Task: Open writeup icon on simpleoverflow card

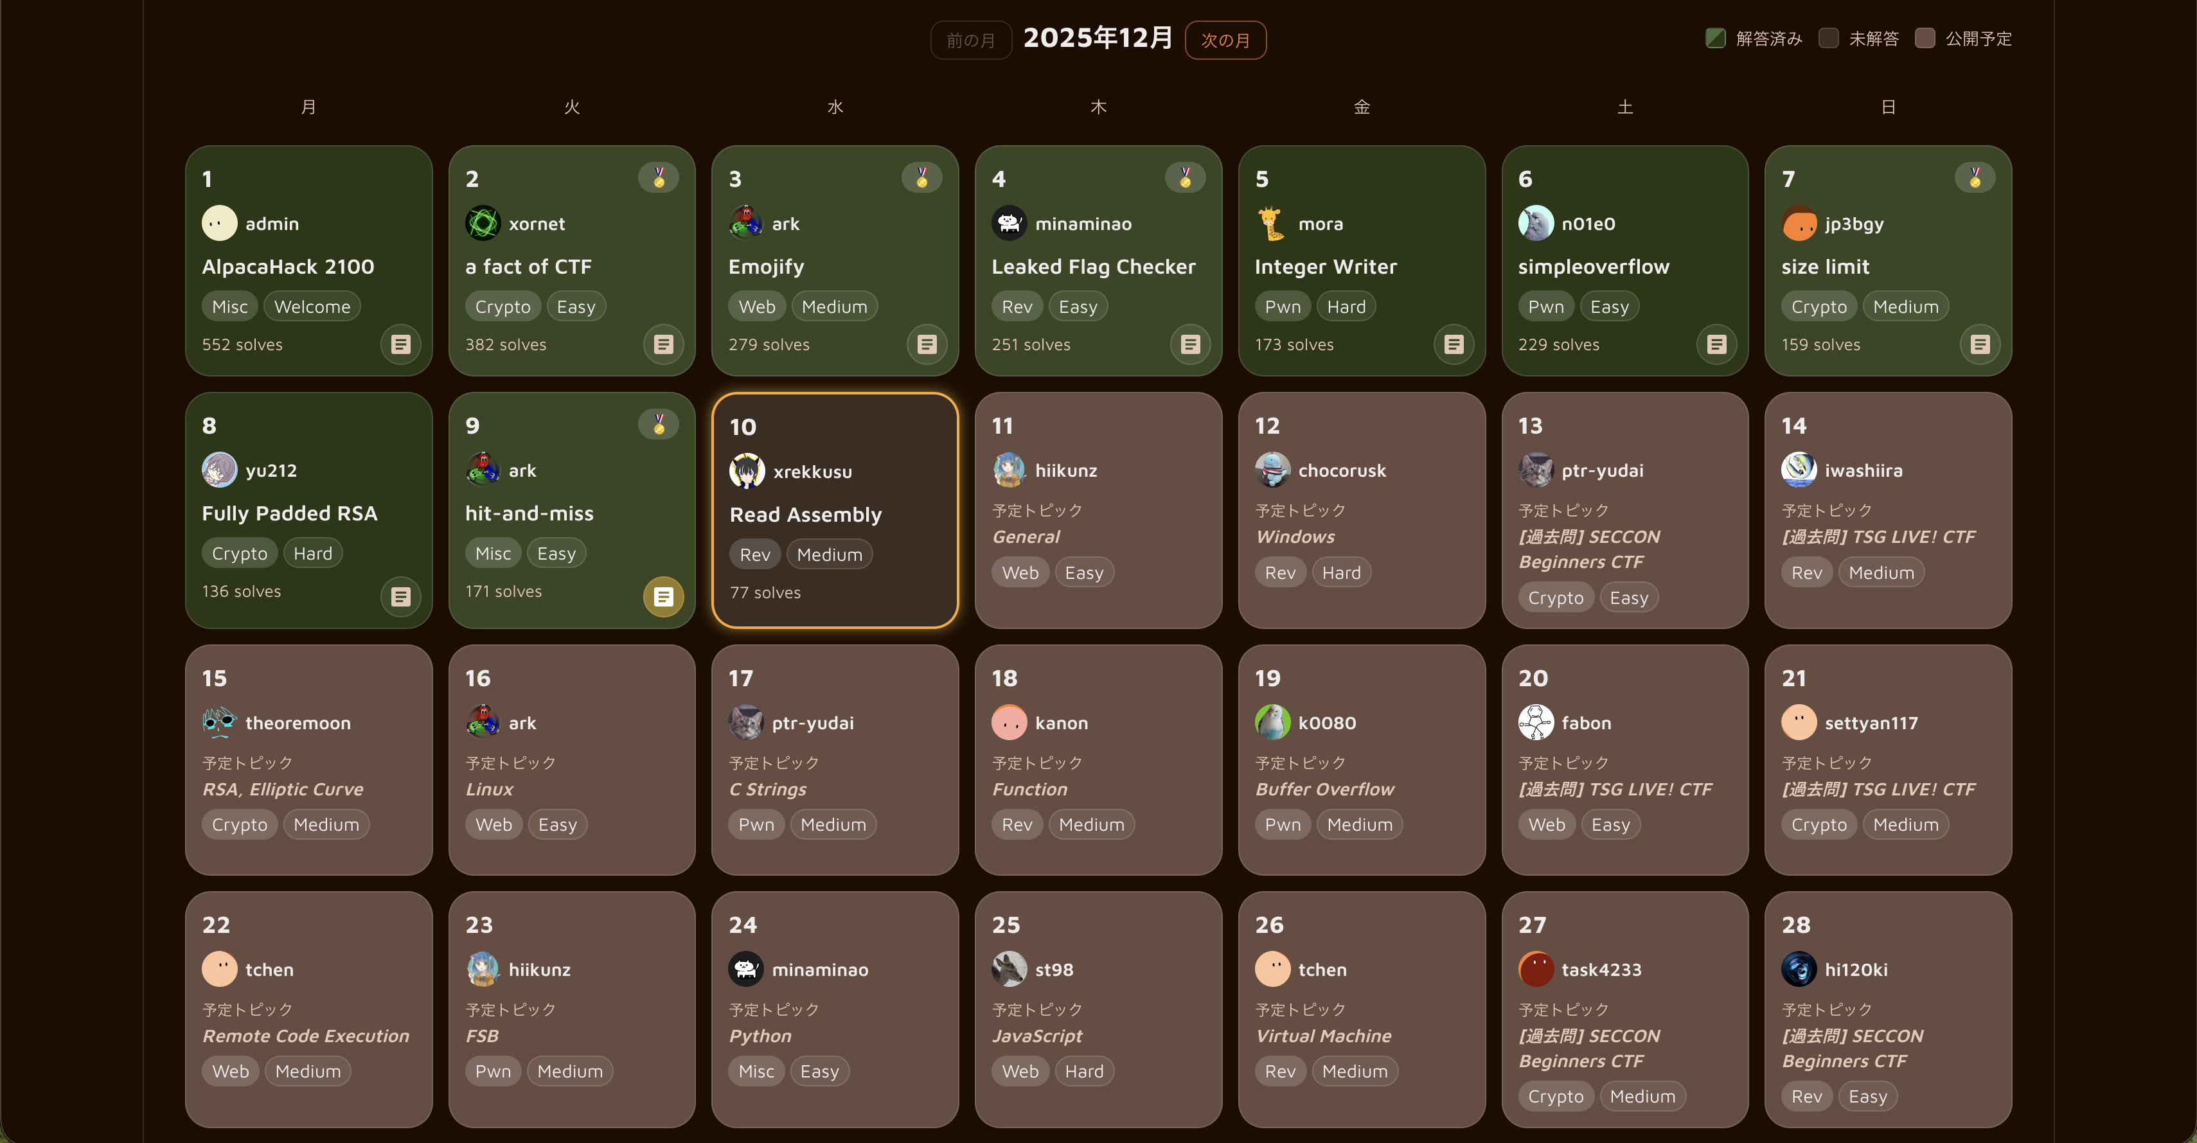Action: 1717,344
